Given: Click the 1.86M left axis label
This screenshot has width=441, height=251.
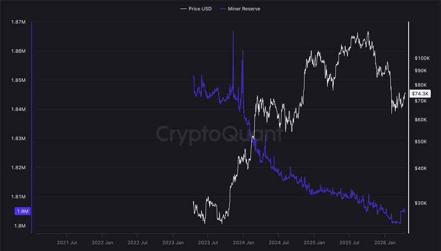Looking at the screenshot, I should (x=18, y=51).
